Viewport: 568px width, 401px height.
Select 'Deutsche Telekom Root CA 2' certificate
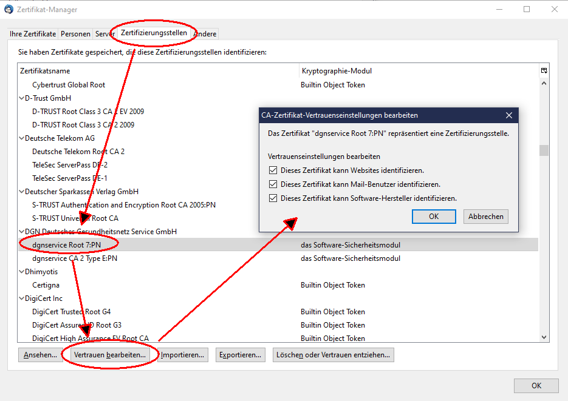[78, 152]
